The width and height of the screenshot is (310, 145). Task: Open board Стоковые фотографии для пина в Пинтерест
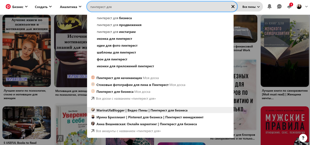coord(141,85)
